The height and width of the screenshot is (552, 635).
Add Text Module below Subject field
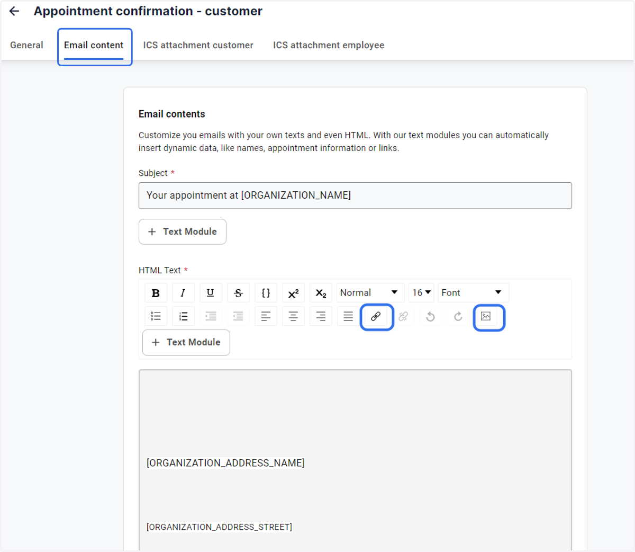[183, 232]
